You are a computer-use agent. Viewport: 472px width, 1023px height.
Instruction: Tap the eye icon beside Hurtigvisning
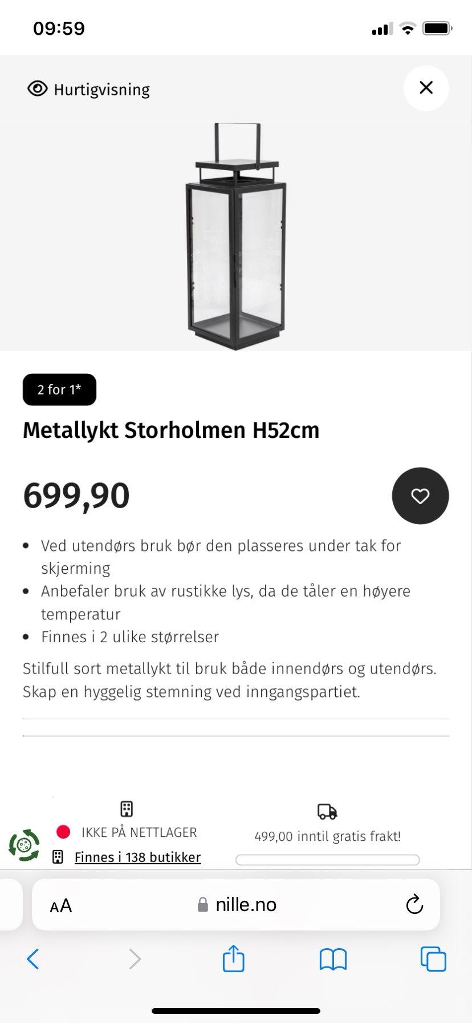click(x=38, y=89)
